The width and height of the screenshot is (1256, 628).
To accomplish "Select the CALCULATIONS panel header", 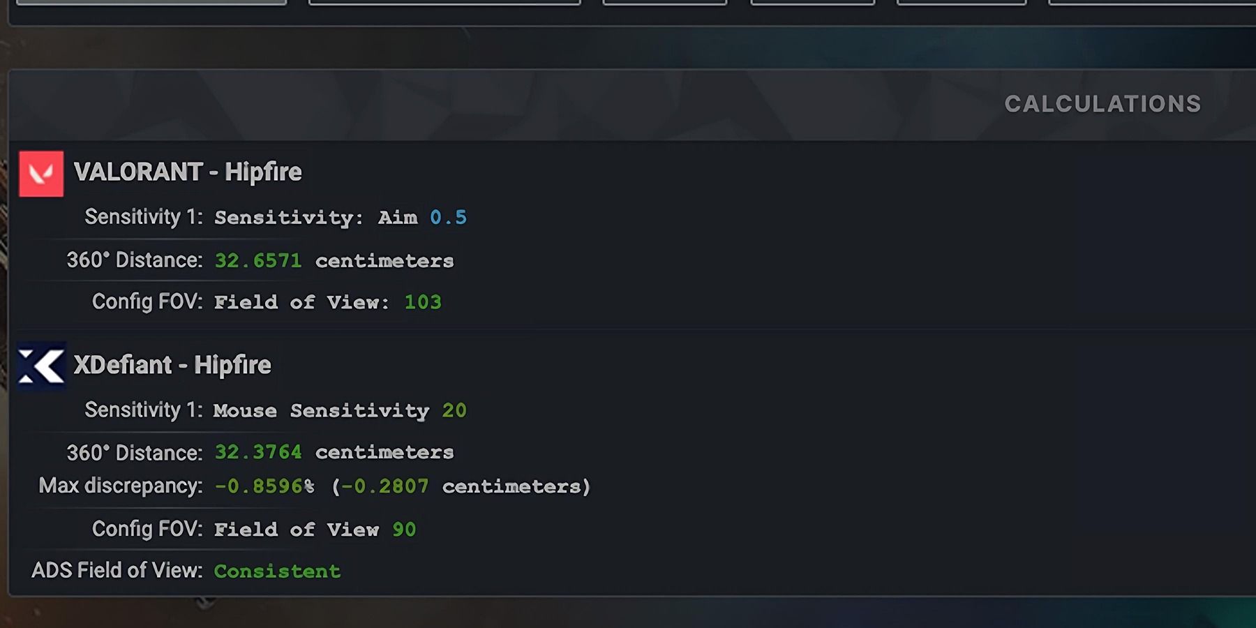I will tap(1102, 104).
